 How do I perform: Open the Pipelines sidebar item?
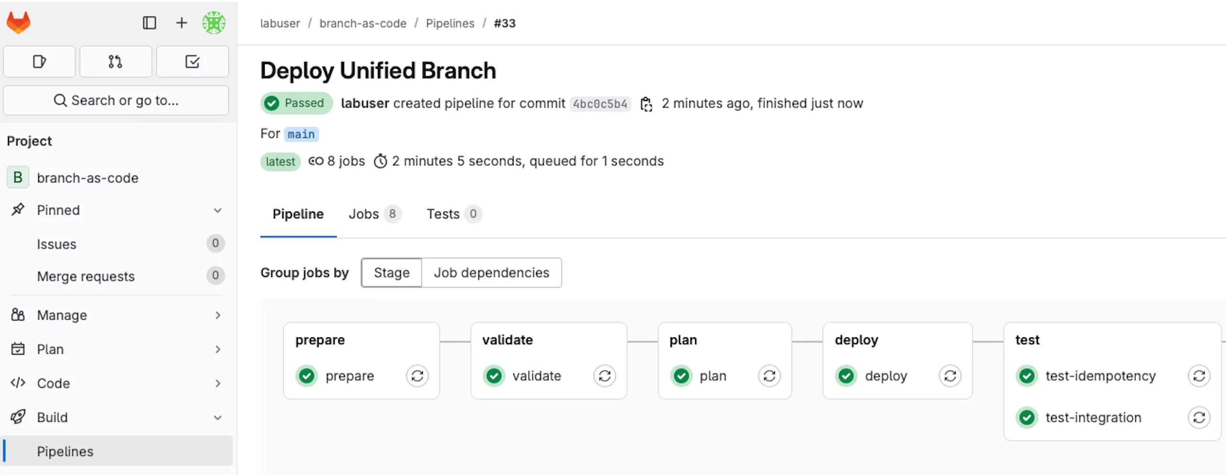pos(65,452)
